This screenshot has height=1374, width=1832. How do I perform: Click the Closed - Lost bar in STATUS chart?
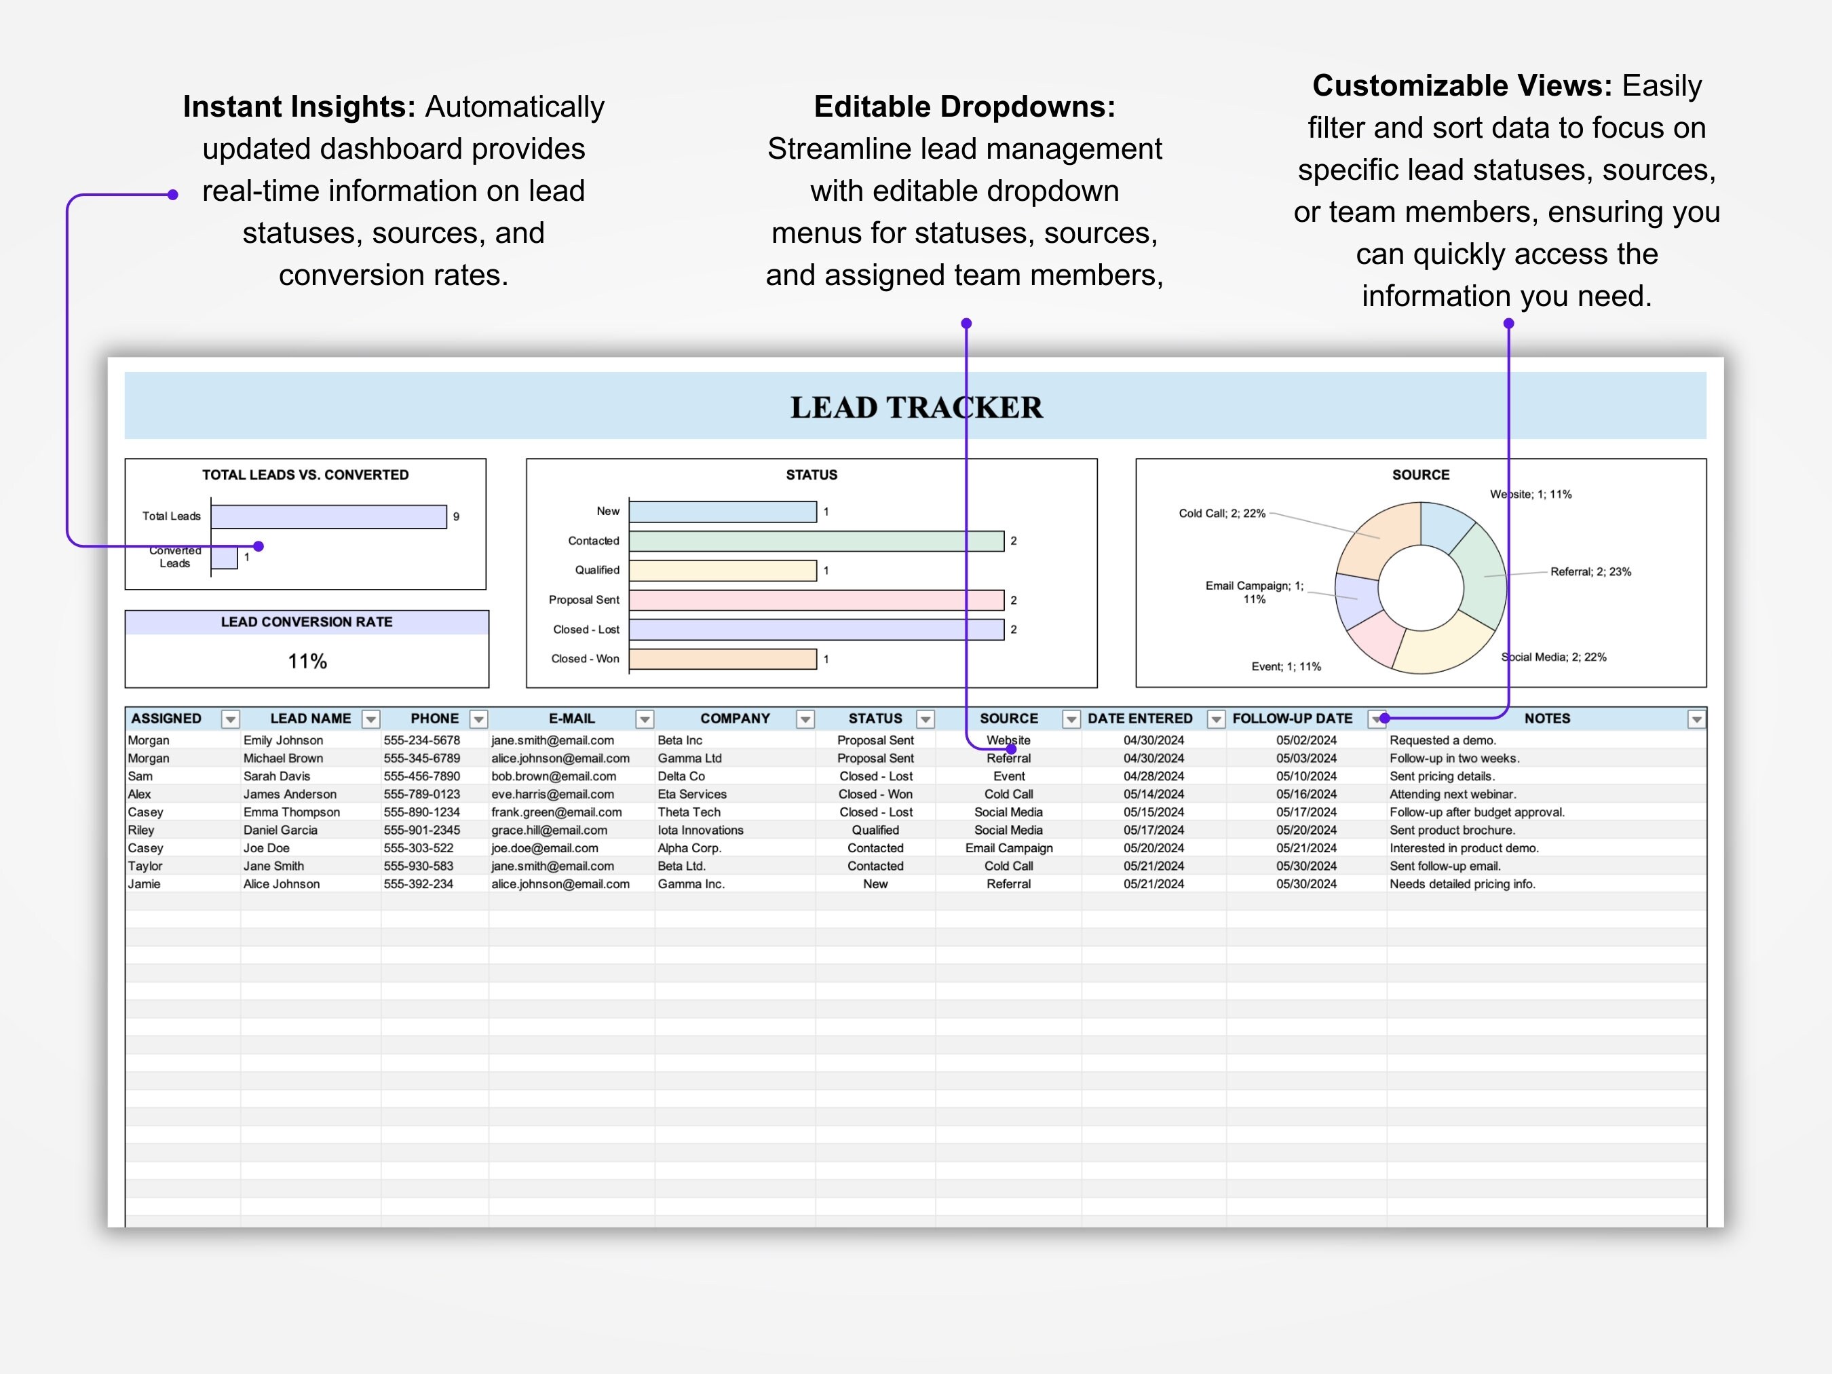[816, 630]
